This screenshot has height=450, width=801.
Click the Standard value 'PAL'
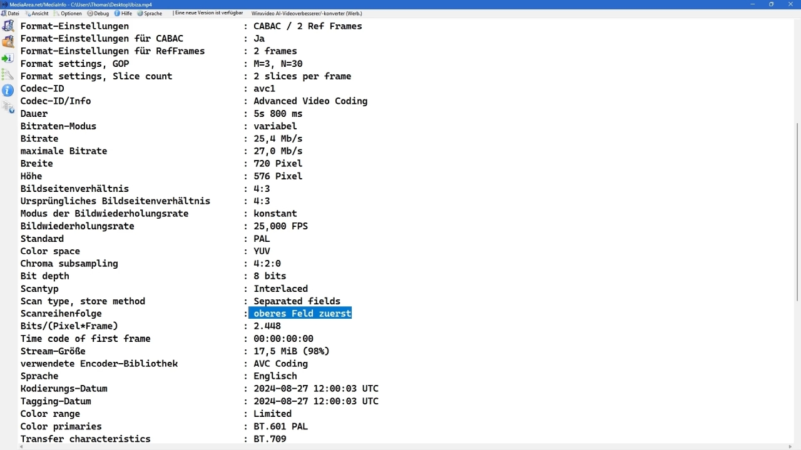pyautogui.click(x=262, y=239)
